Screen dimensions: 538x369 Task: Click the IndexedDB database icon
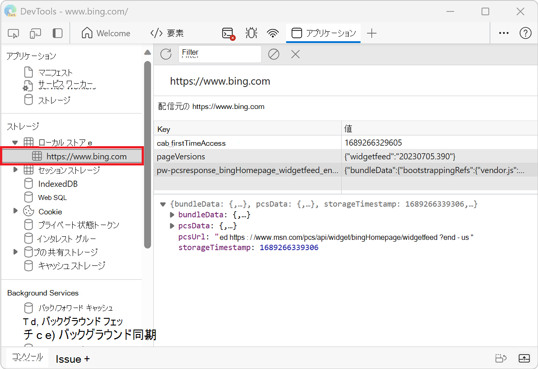pos(29,184)
